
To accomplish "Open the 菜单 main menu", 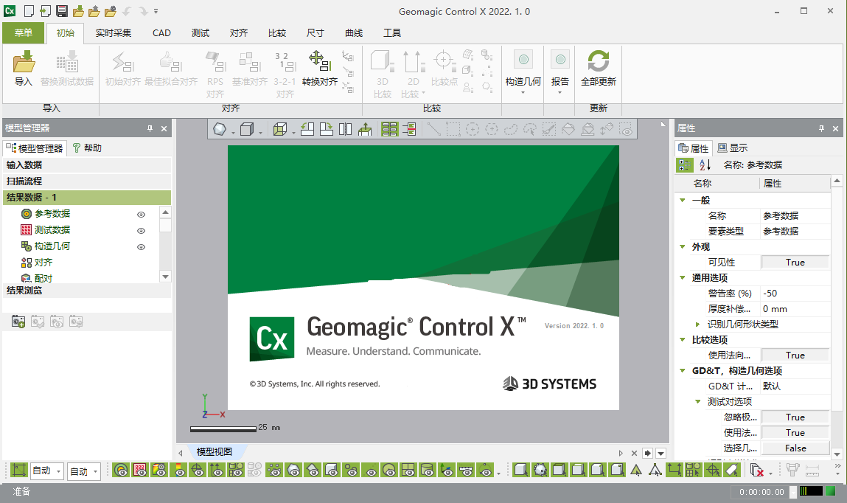I will point(24,33).
